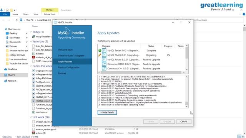This screenshot has height=138, width=246.
Task: Click the disabled Back button
Action: [150, 122]
